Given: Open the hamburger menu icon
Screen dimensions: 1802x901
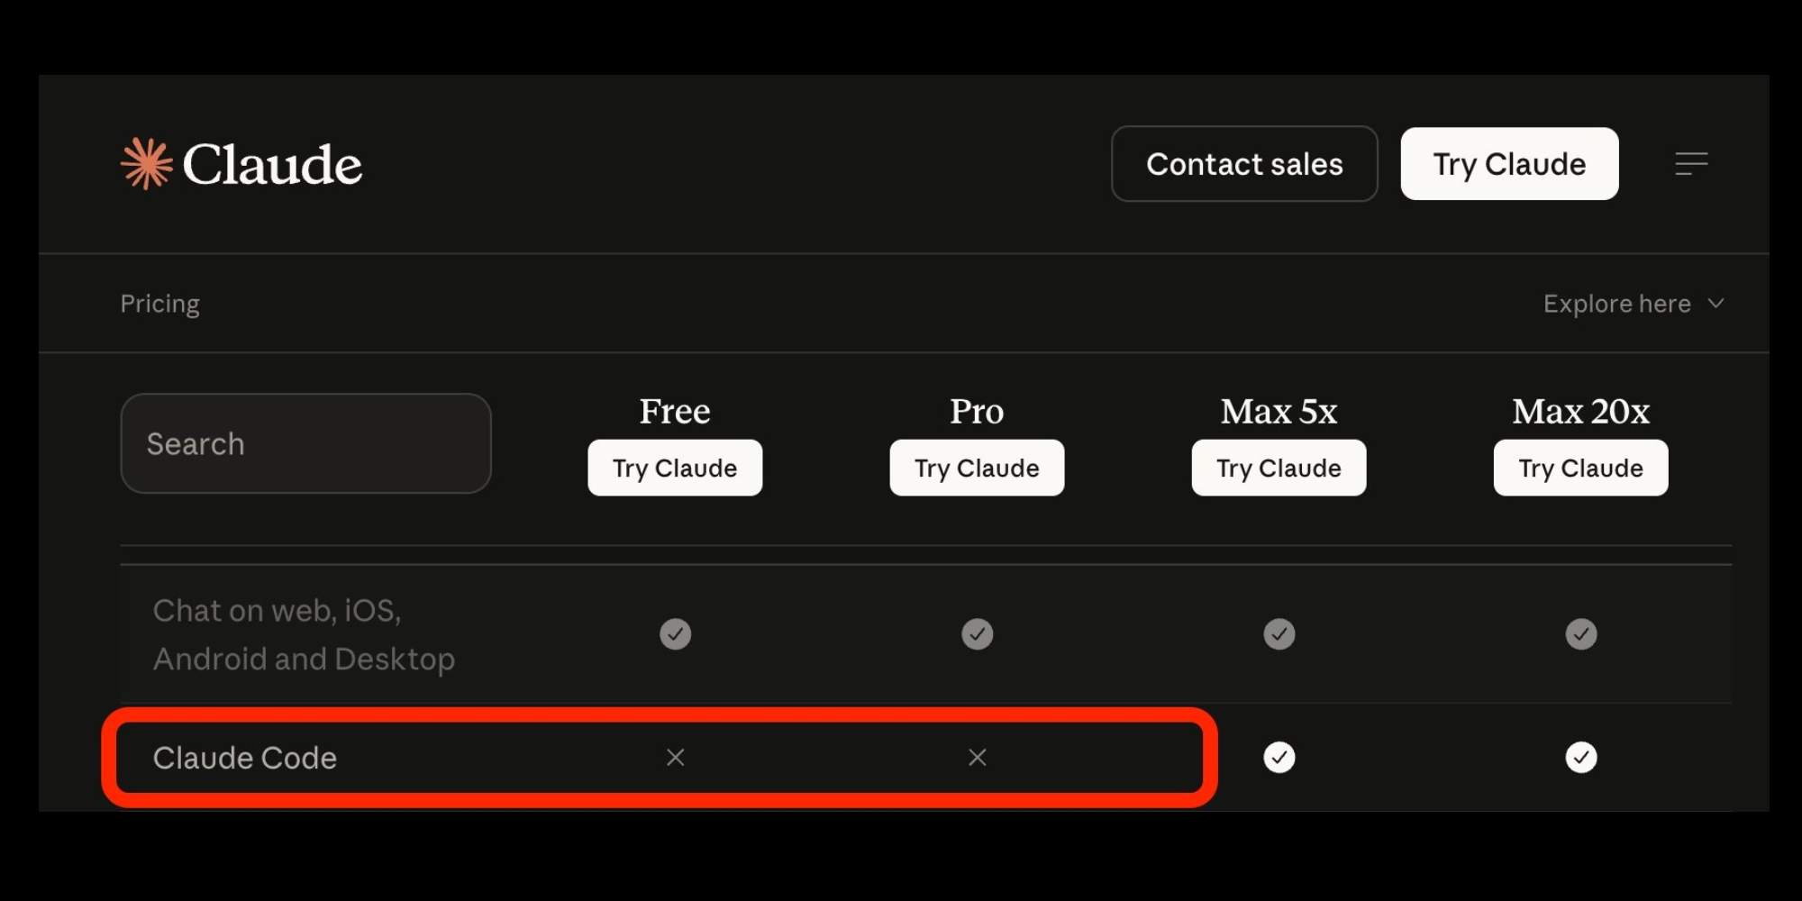Looking at the screenshot, I should tap(1691, 164).
